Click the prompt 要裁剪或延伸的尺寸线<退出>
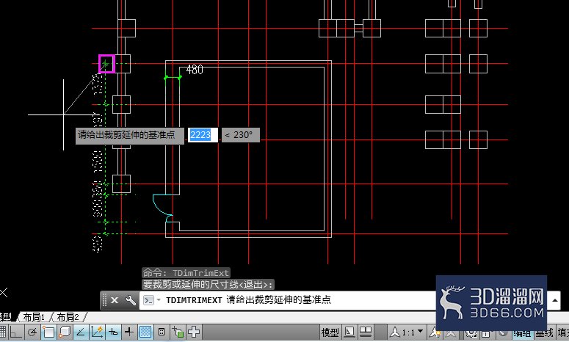 pyautogui.click(x=208, y=284)
